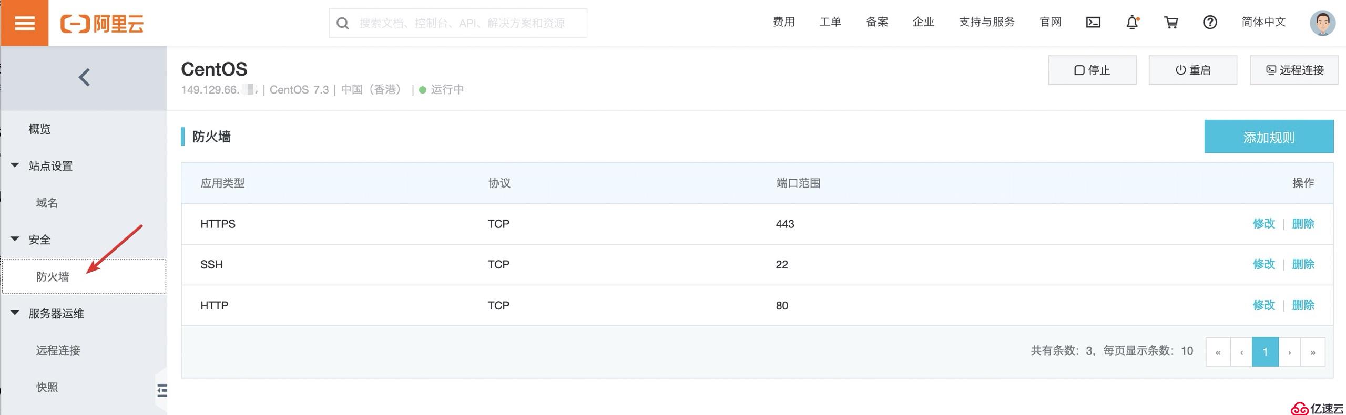Open the 备案 menu
This screenshot has height=415, width=1346.
877,22
